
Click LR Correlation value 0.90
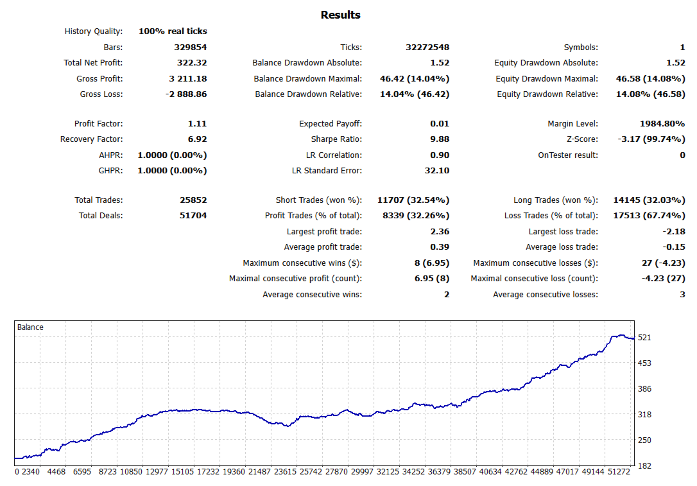440,155
